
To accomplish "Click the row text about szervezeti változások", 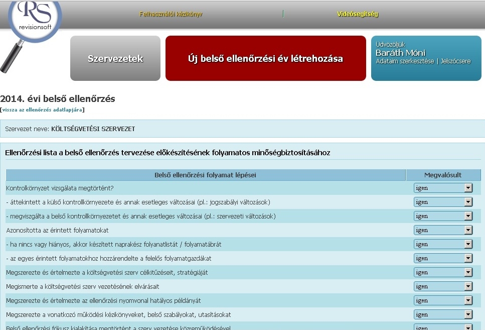I will [141, 216].
